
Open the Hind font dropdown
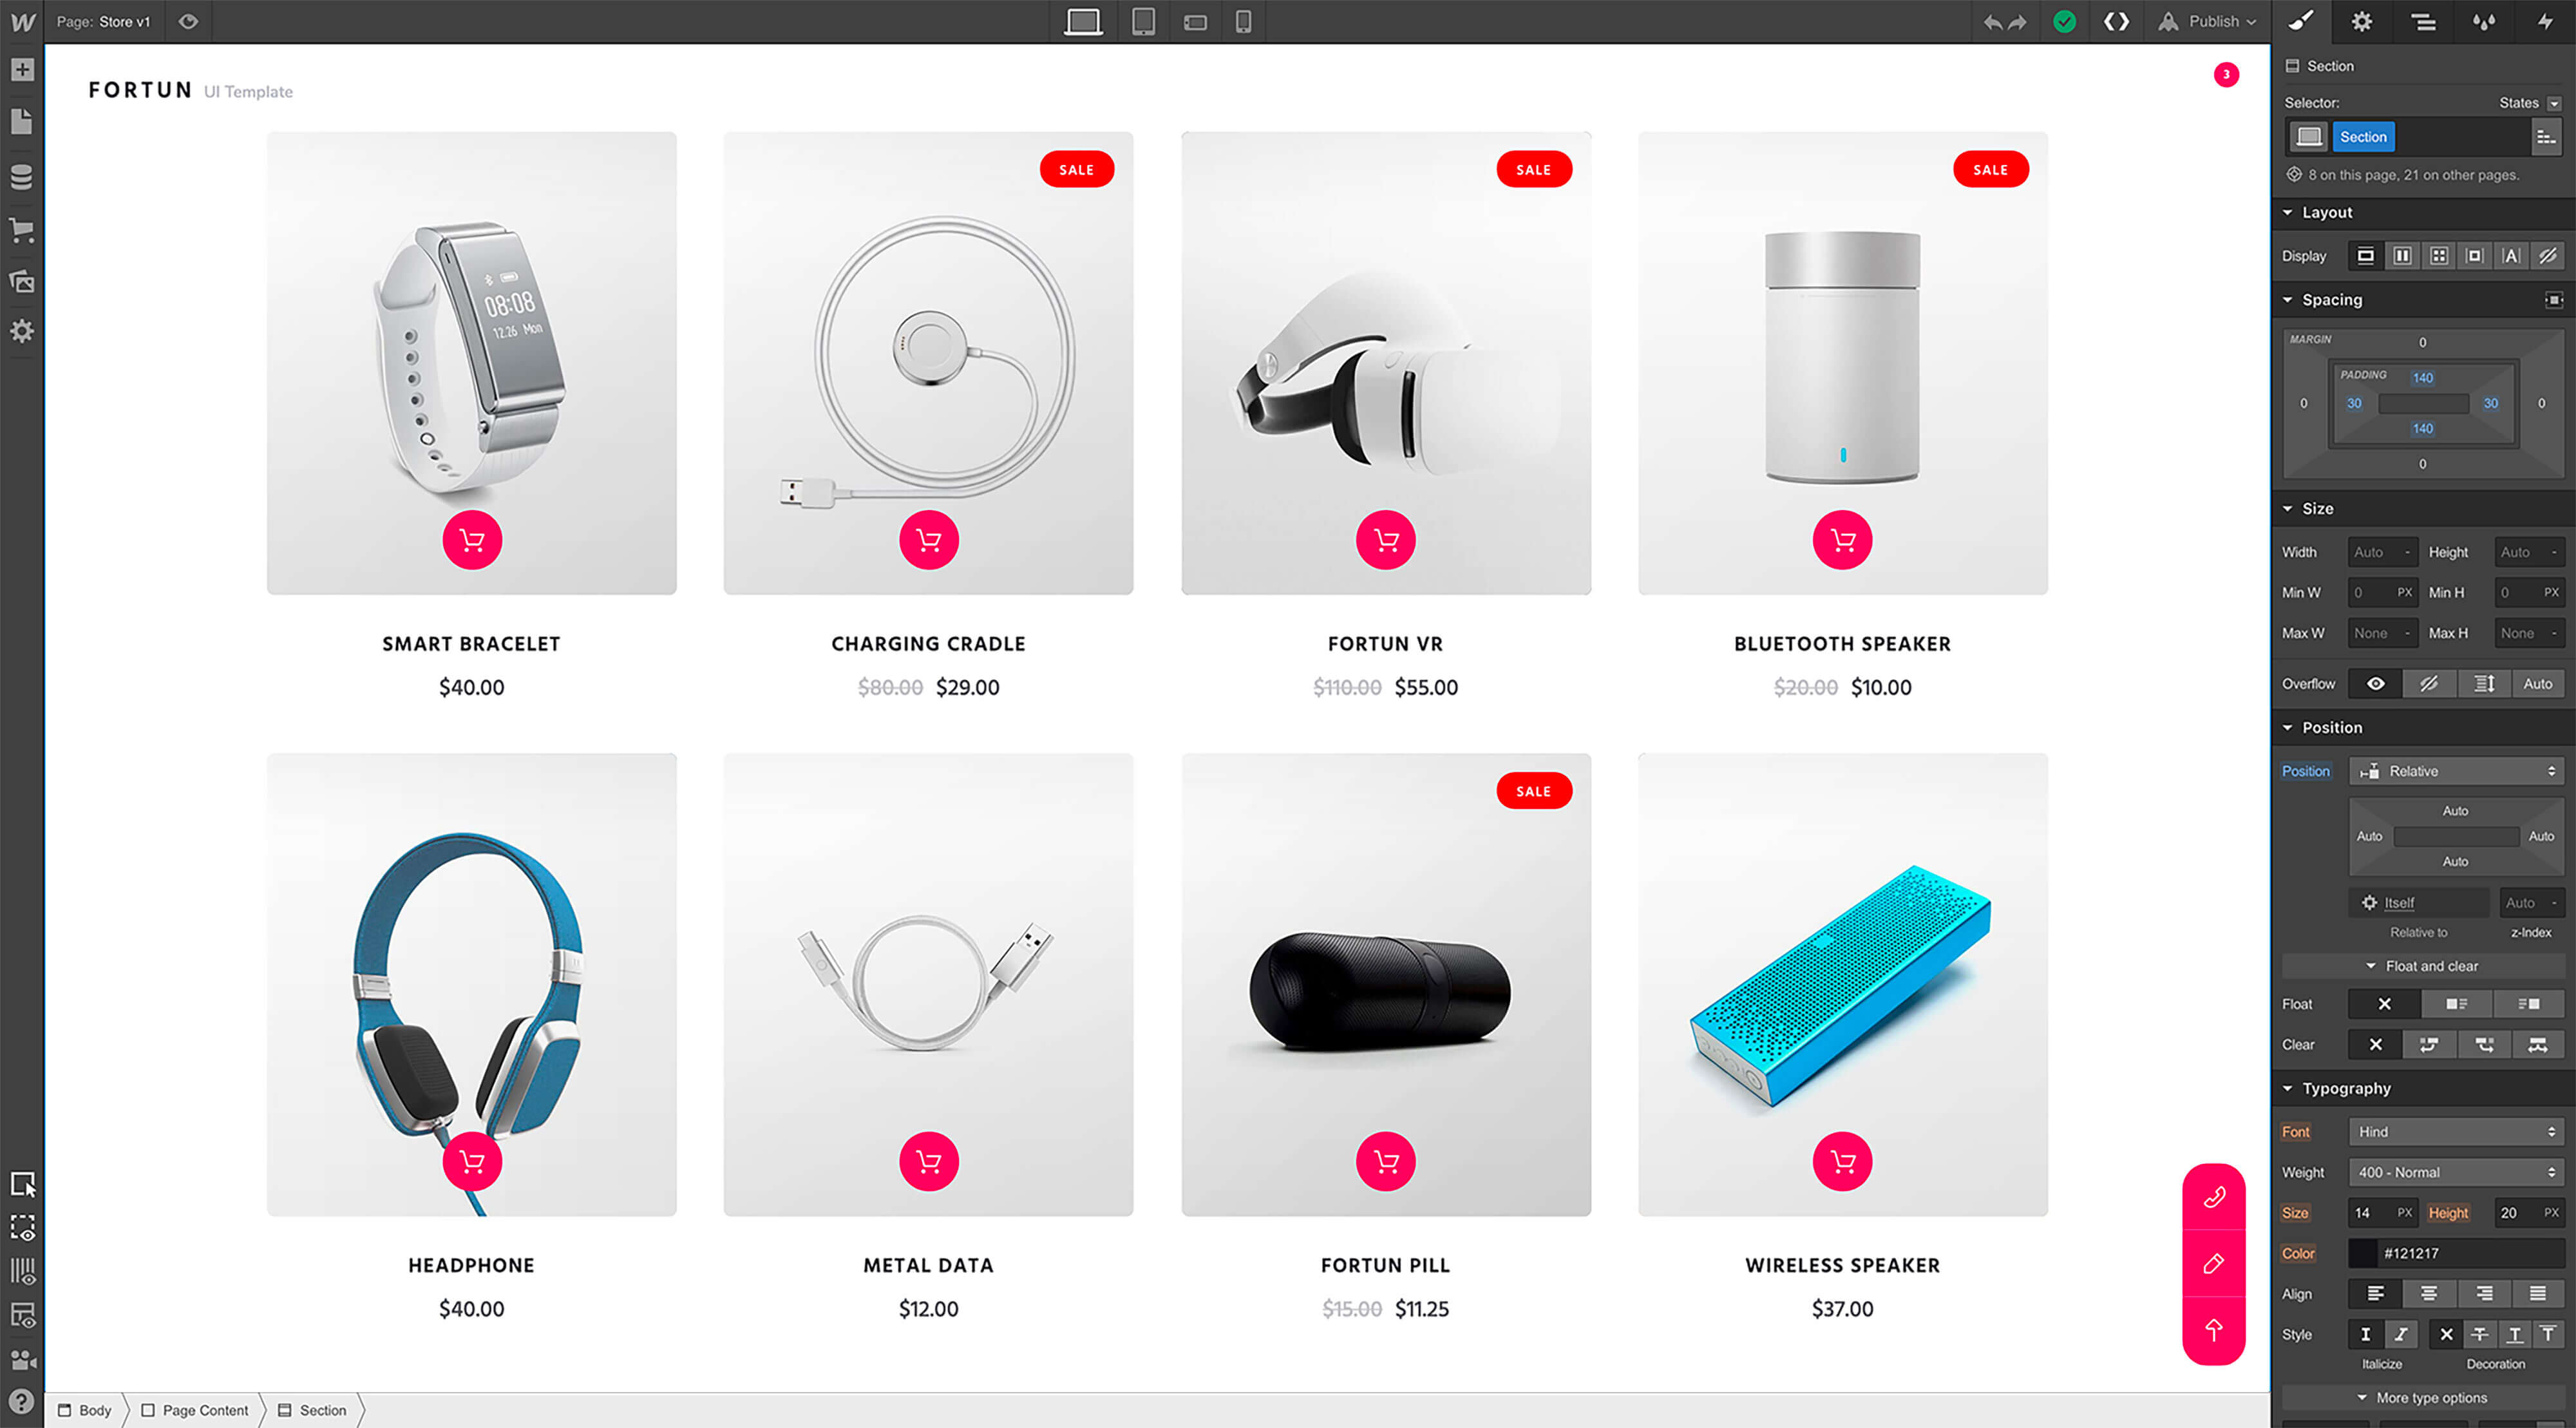(x=2457, y=1132)
